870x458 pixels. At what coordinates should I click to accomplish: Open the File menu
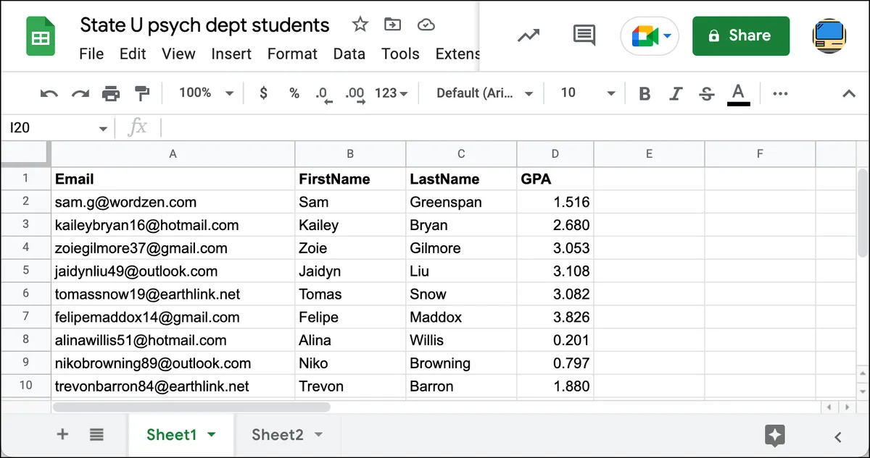tap(91, 54)
